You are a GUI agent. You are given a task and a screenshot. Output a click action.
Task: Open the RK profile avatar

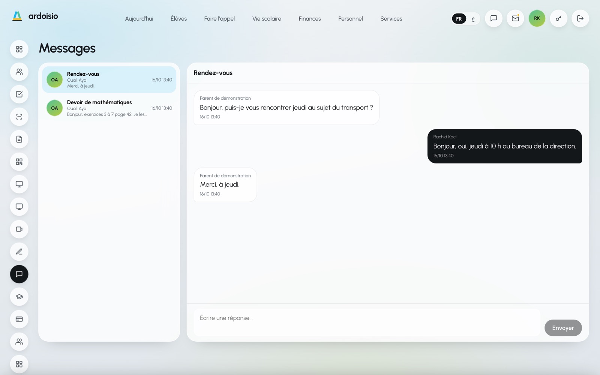tap(537, 18)
